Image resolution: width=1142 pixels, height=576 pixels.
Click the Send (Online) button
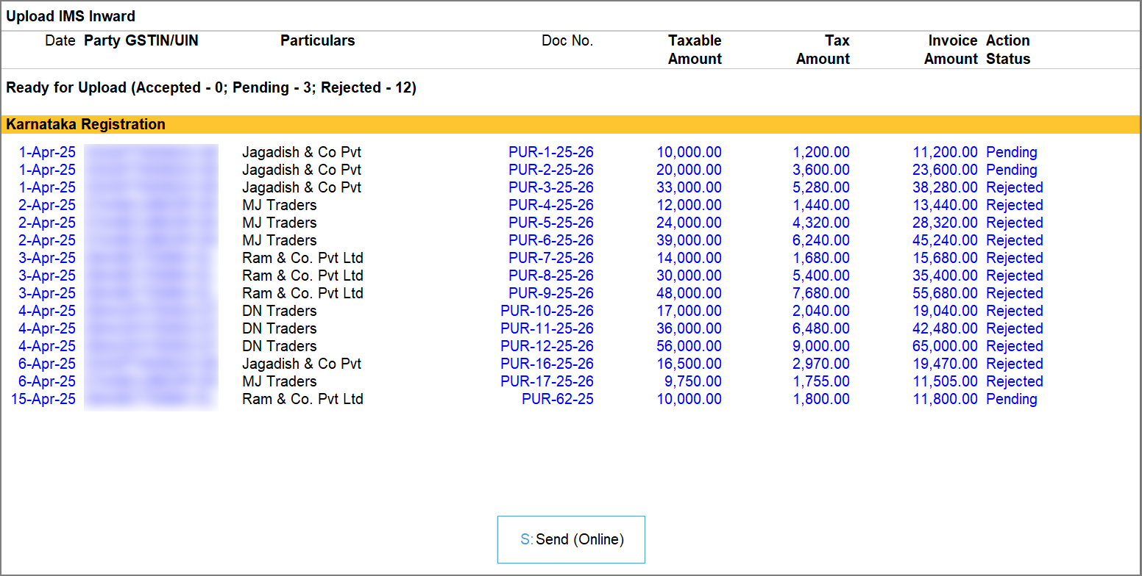571,539
